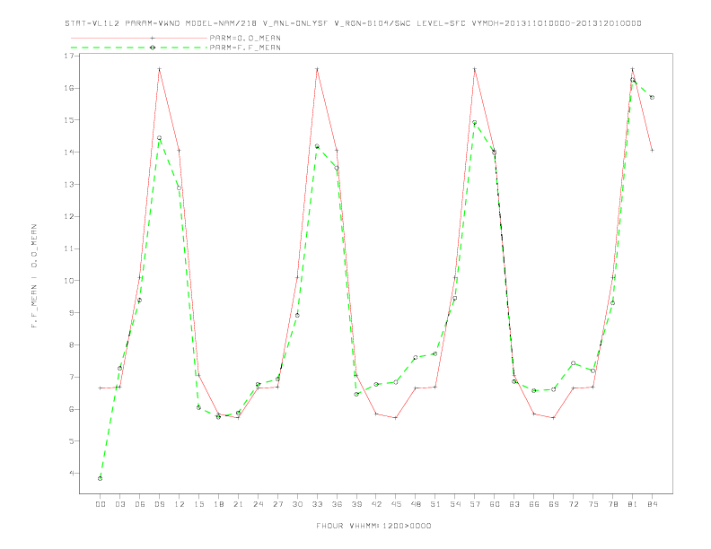Screen dimensions: 711x549
Task: Click x-axis tick label 15
Action: (198, 504)
